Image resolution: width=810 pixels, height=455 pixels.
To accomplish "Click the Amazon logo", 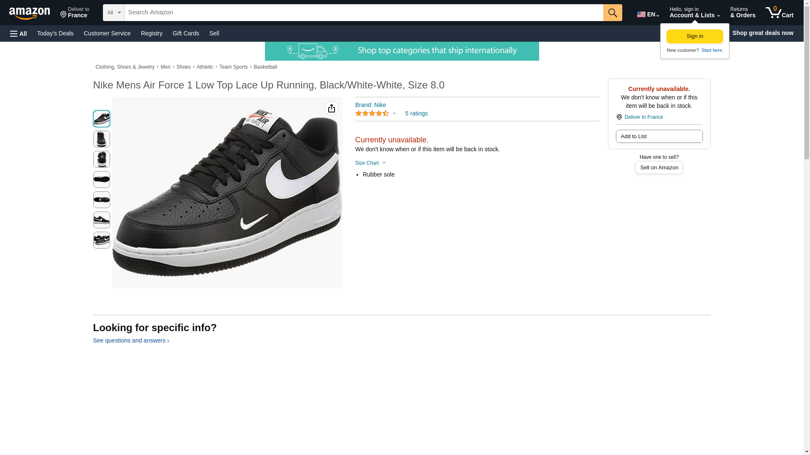I will click(x=30, y=13).
